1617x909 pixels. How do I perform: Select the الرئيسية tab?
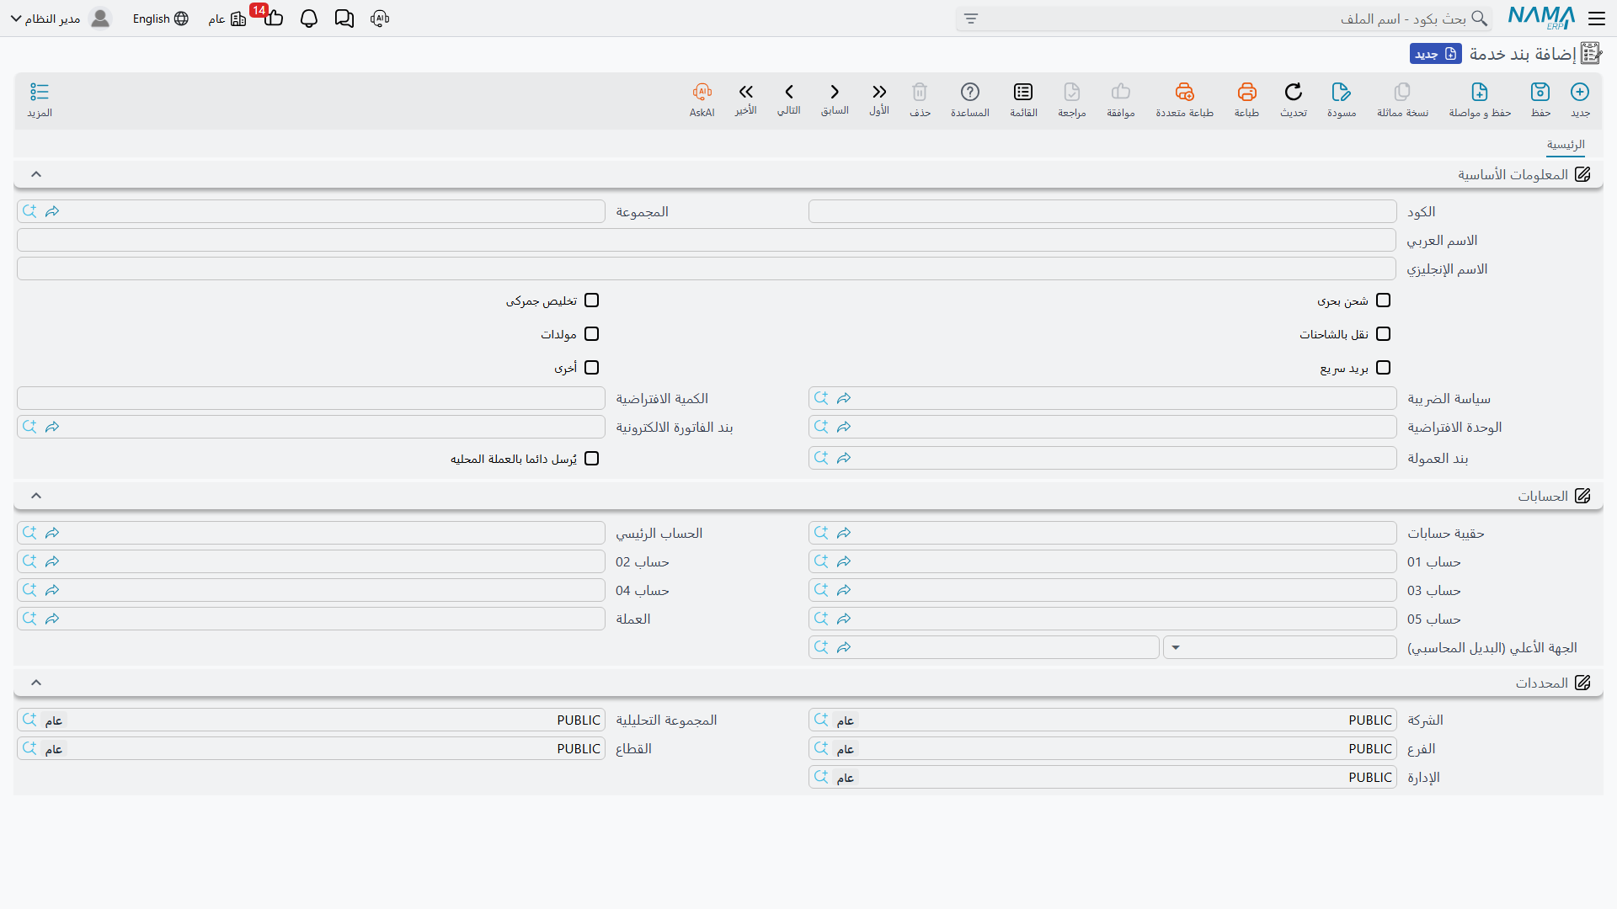coord(1566,145)
